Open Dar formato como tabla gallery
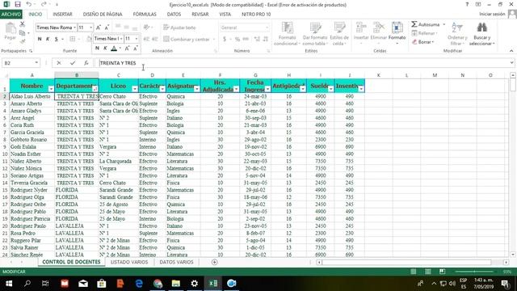517x291 pixels. [315, 34]
